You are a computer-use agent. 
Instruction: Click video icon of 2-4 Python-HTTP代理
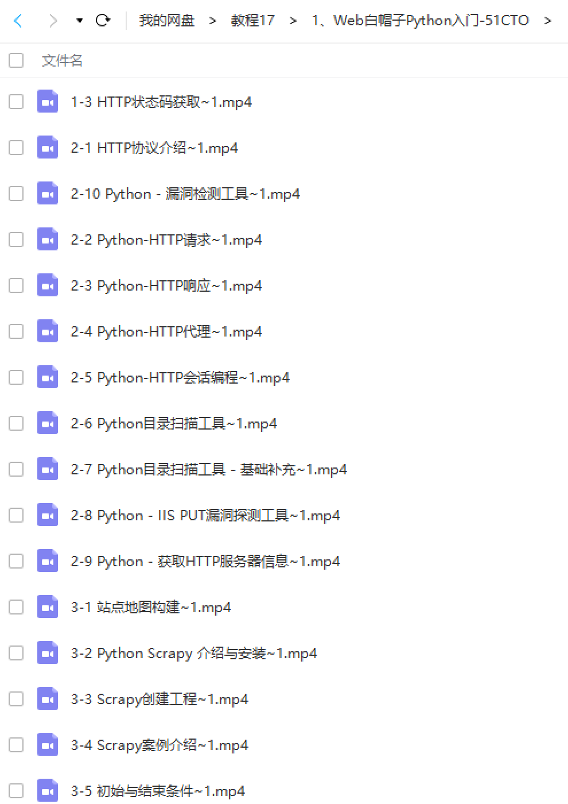(48, 331)
